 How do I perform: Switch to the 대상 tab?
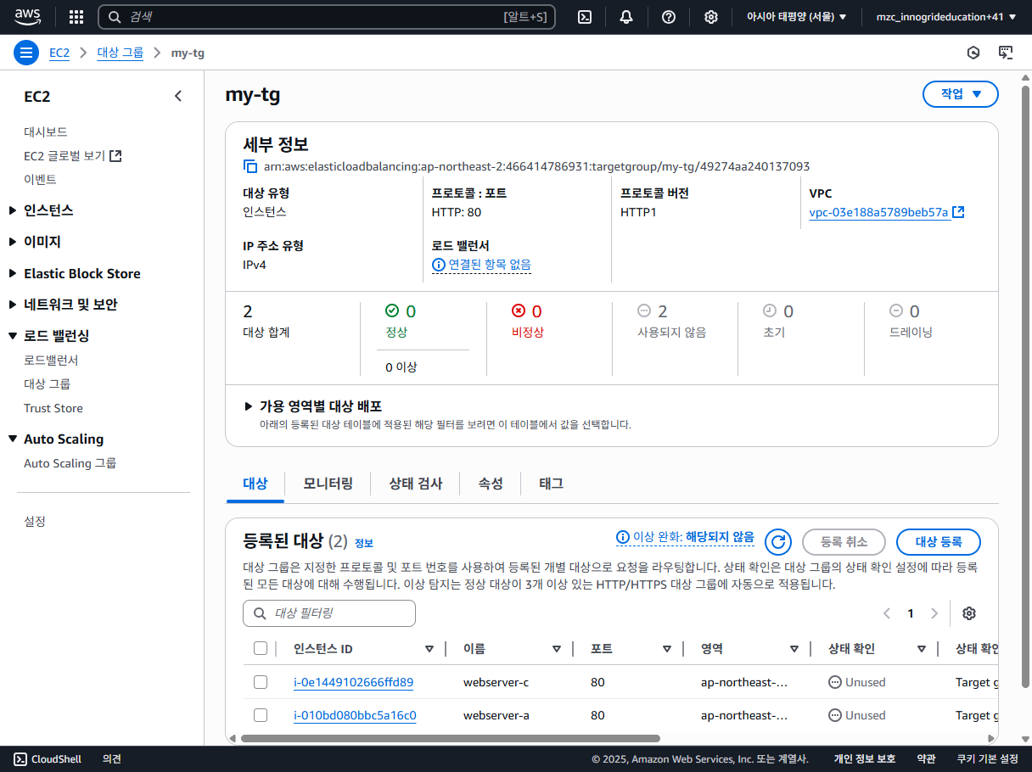pos(255,484)
